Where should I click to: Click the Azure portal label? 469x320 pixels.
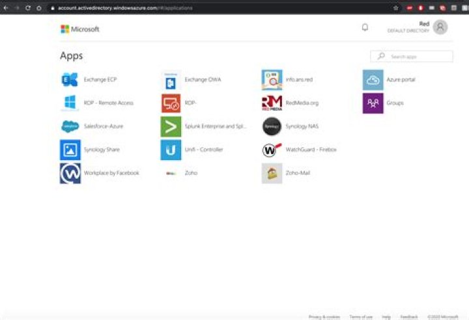click(401, 79)
